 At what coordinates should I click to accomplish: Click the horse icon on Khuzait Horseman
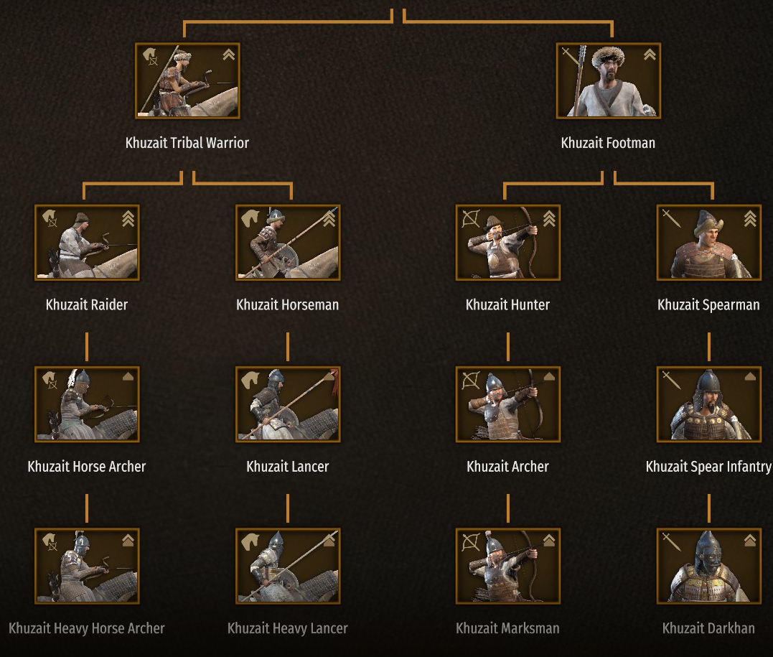coord(250,218)
